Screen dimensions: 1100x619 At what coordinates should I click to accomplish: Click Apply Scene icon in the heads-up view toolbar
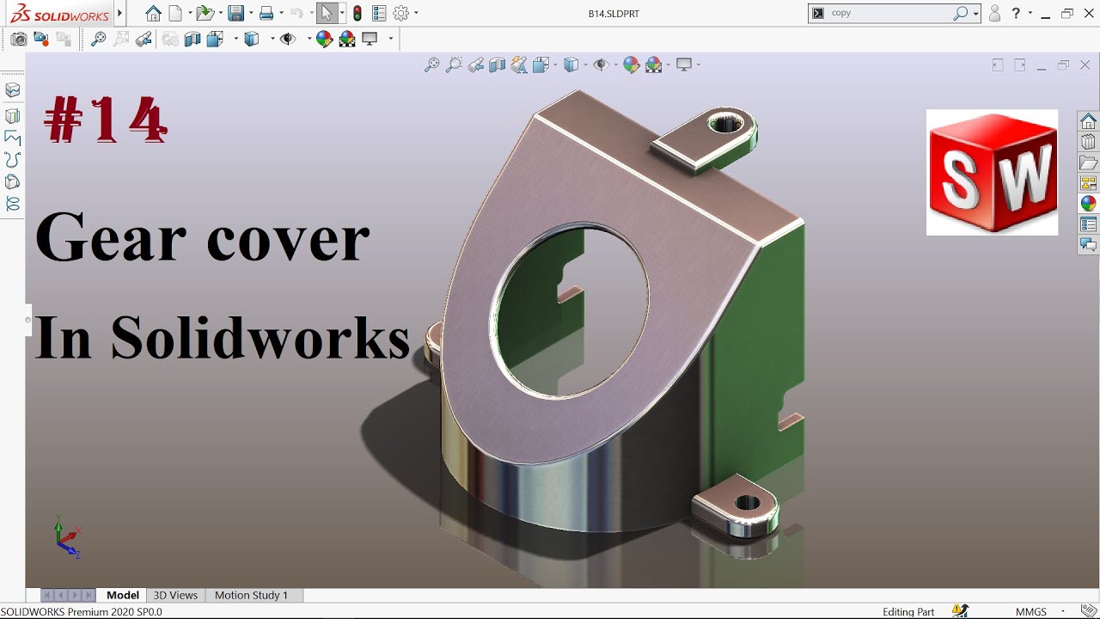click(654, 64)
